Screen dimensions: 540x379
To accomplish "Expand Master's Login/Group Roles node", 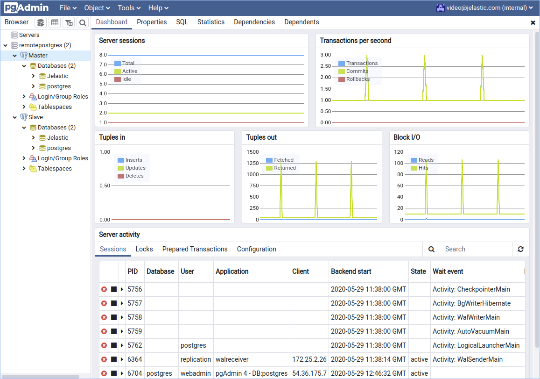I will point(24,97).
